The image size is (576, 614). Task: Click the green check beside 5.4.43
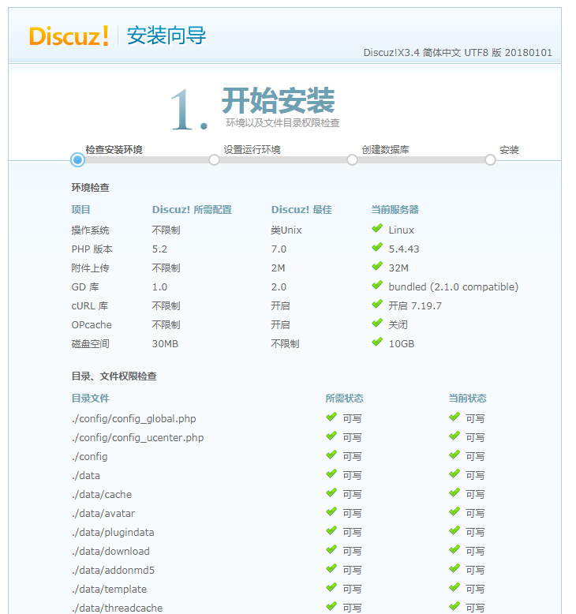pos(377,247)
